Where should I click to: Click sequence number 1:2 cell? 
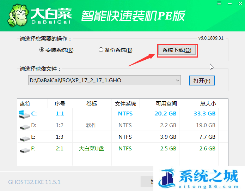(60, 125)
